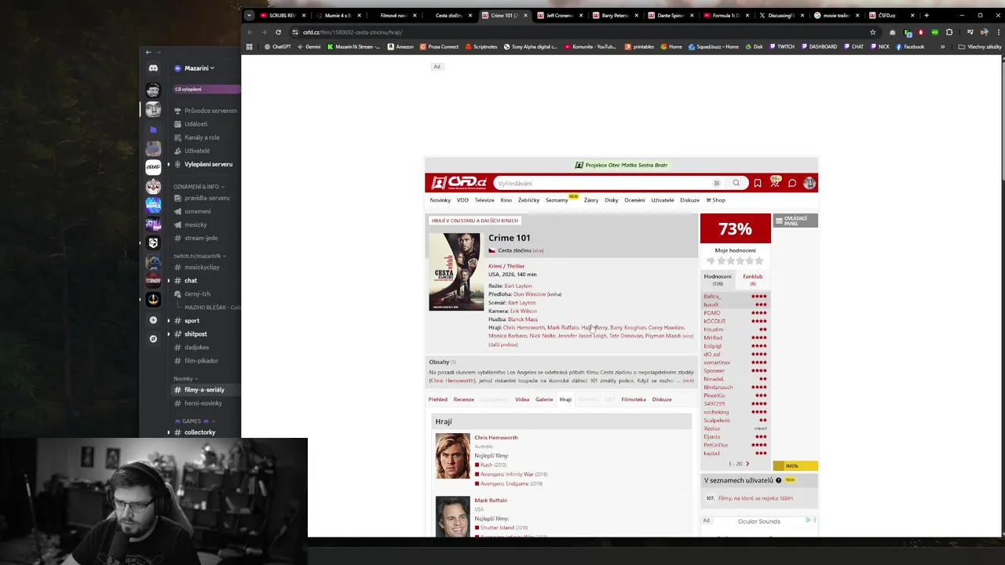Show more bookmarks with the overflow chevron
Viewport: 1005px width, 565px height.
click(942, 46)
